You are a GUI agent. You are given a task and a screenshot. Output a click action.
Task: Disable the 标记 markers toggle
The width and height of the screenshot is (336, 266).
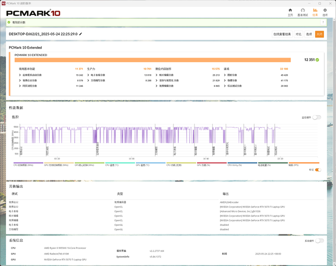[317, 170]
